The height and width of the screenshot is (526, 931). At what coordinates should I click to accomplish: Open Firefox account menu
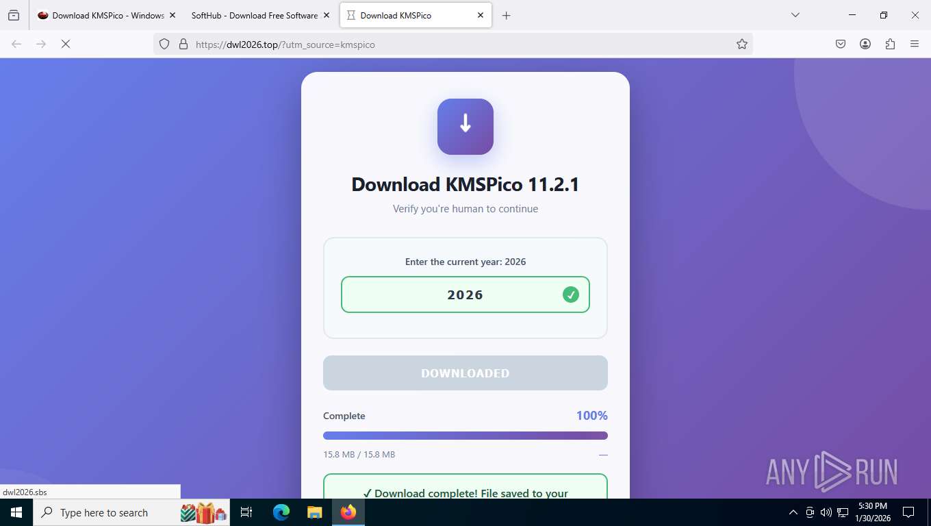tap(865, 44)
